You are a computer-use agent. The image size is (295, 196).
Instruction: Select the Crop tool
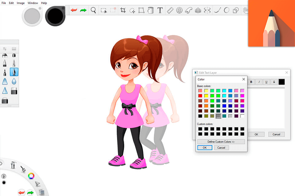point(123,10)
